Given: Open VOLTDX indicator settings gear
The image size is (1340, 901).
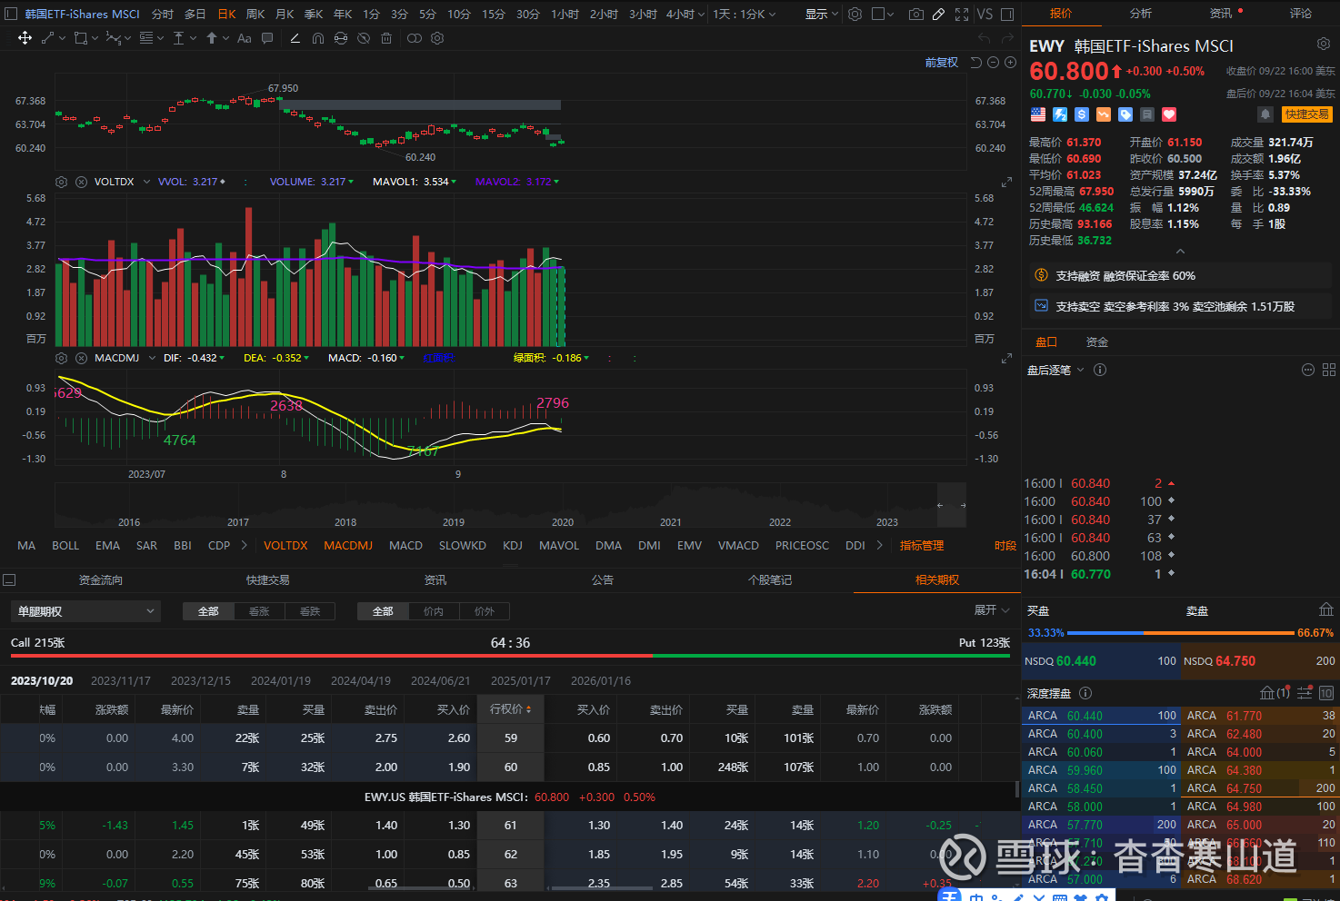Looking at the screenshot, I should [62, 182].
